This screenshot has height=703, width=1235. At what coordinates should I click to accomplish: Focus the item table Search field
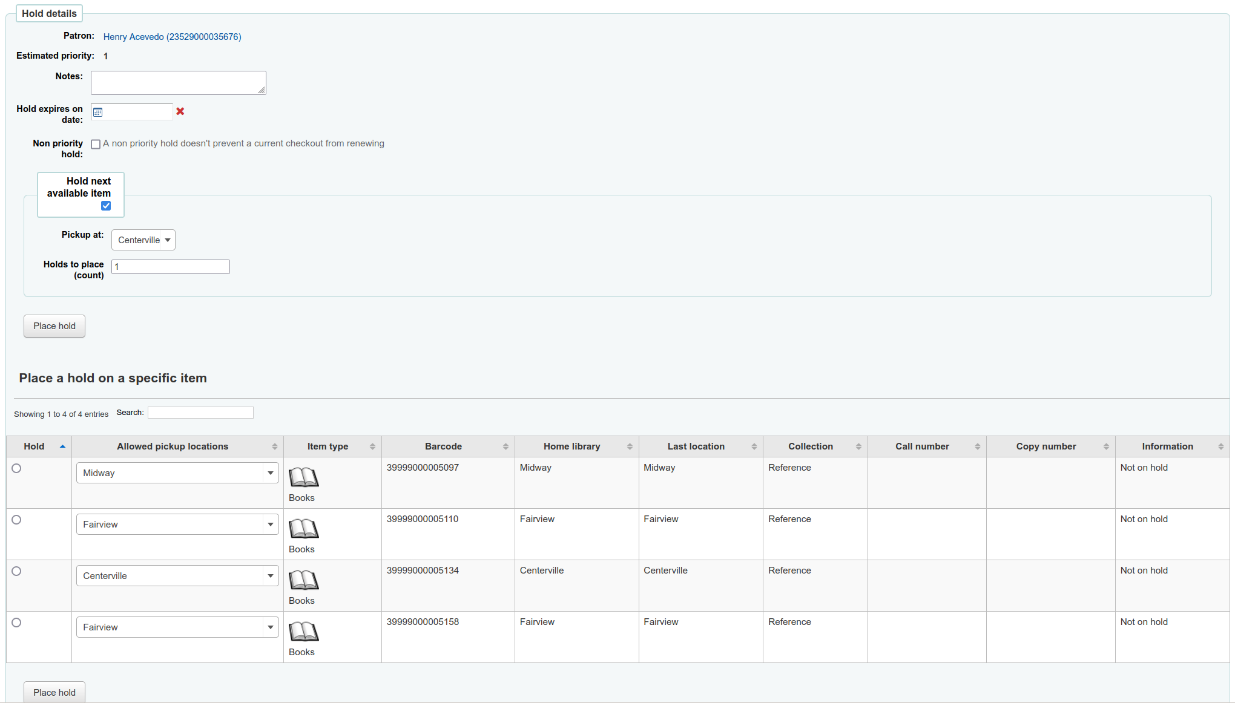pos(200,413)
